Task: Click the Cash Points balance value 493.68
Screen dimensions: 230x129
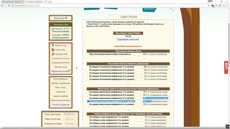Action: click(128, 36)
